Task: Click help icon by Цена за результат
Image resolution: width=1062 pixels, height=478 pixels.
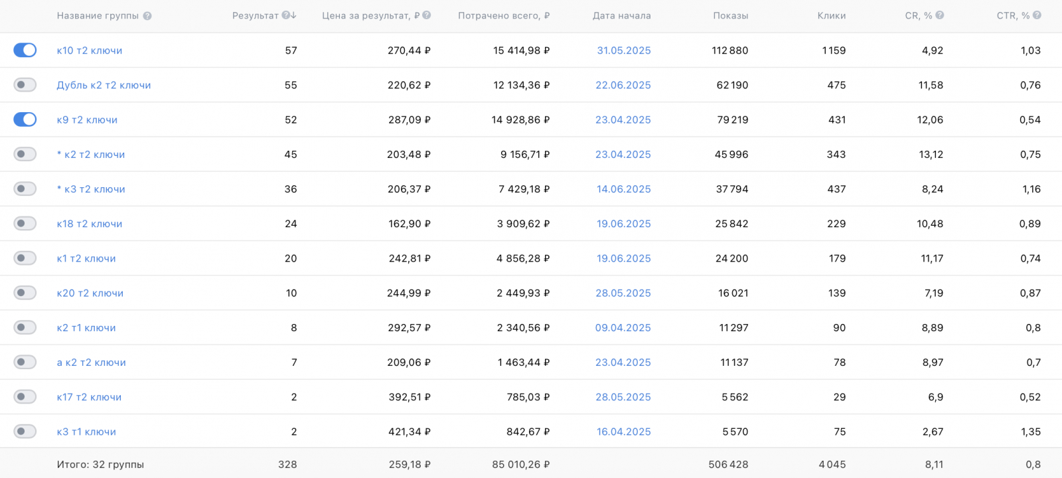Action: [427, 15]
